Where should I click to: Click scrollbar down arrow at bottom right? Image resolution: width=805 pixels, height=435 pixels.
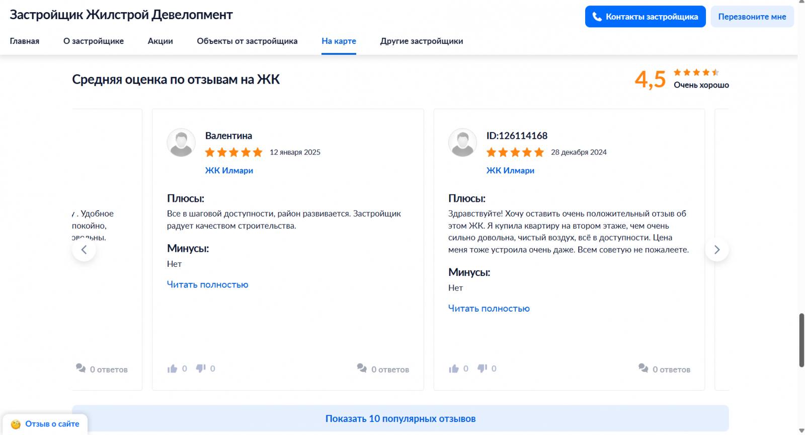[801, 431]
